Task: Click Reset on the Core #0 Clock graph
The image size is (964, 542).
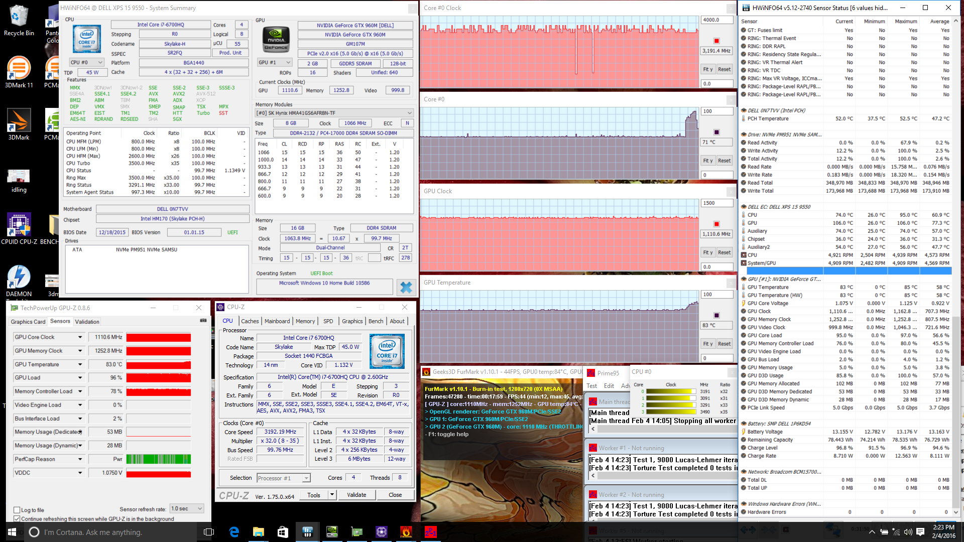Action: tap(724, 69)
